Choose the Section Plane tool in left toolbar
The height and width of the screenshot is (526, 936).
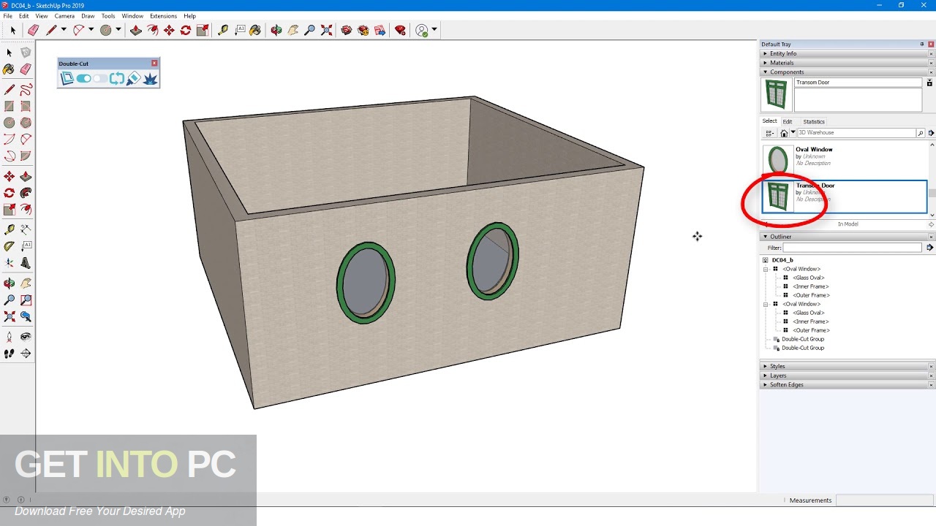pos(26,354)
